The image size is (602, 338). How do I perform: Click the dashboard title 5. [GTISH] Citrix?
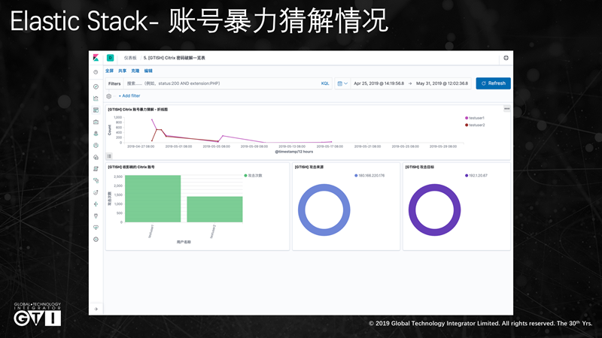pos(175,58)
